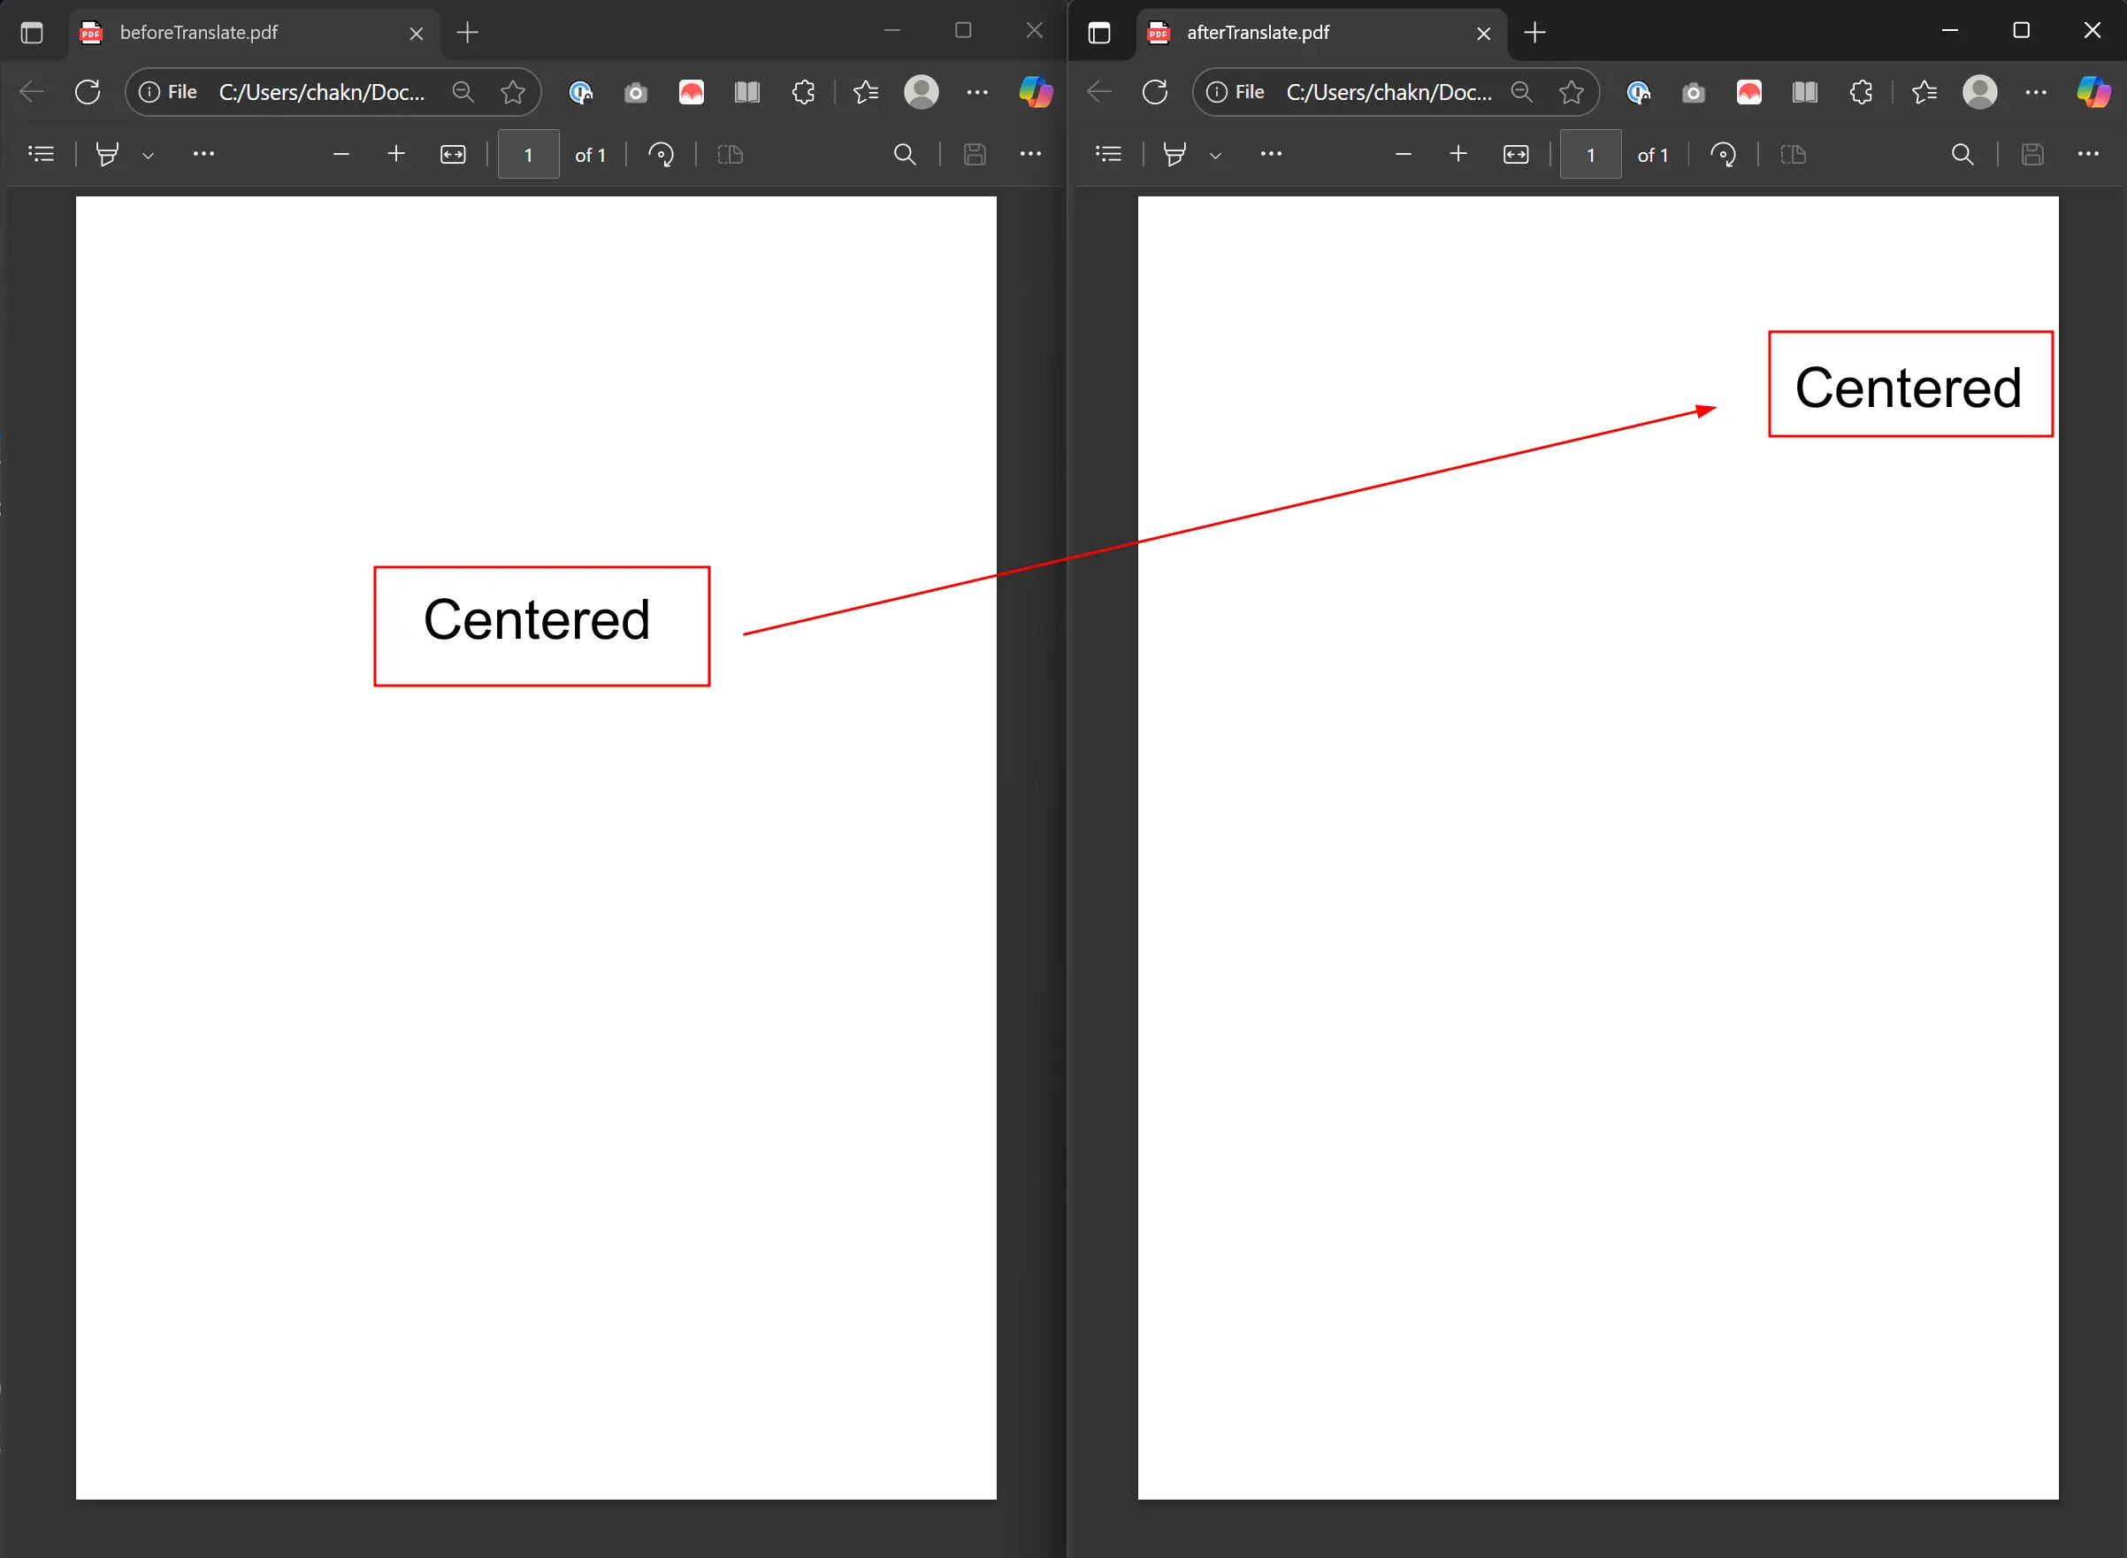Zoom in on afterTranslate.pdf

[1458, 154]
